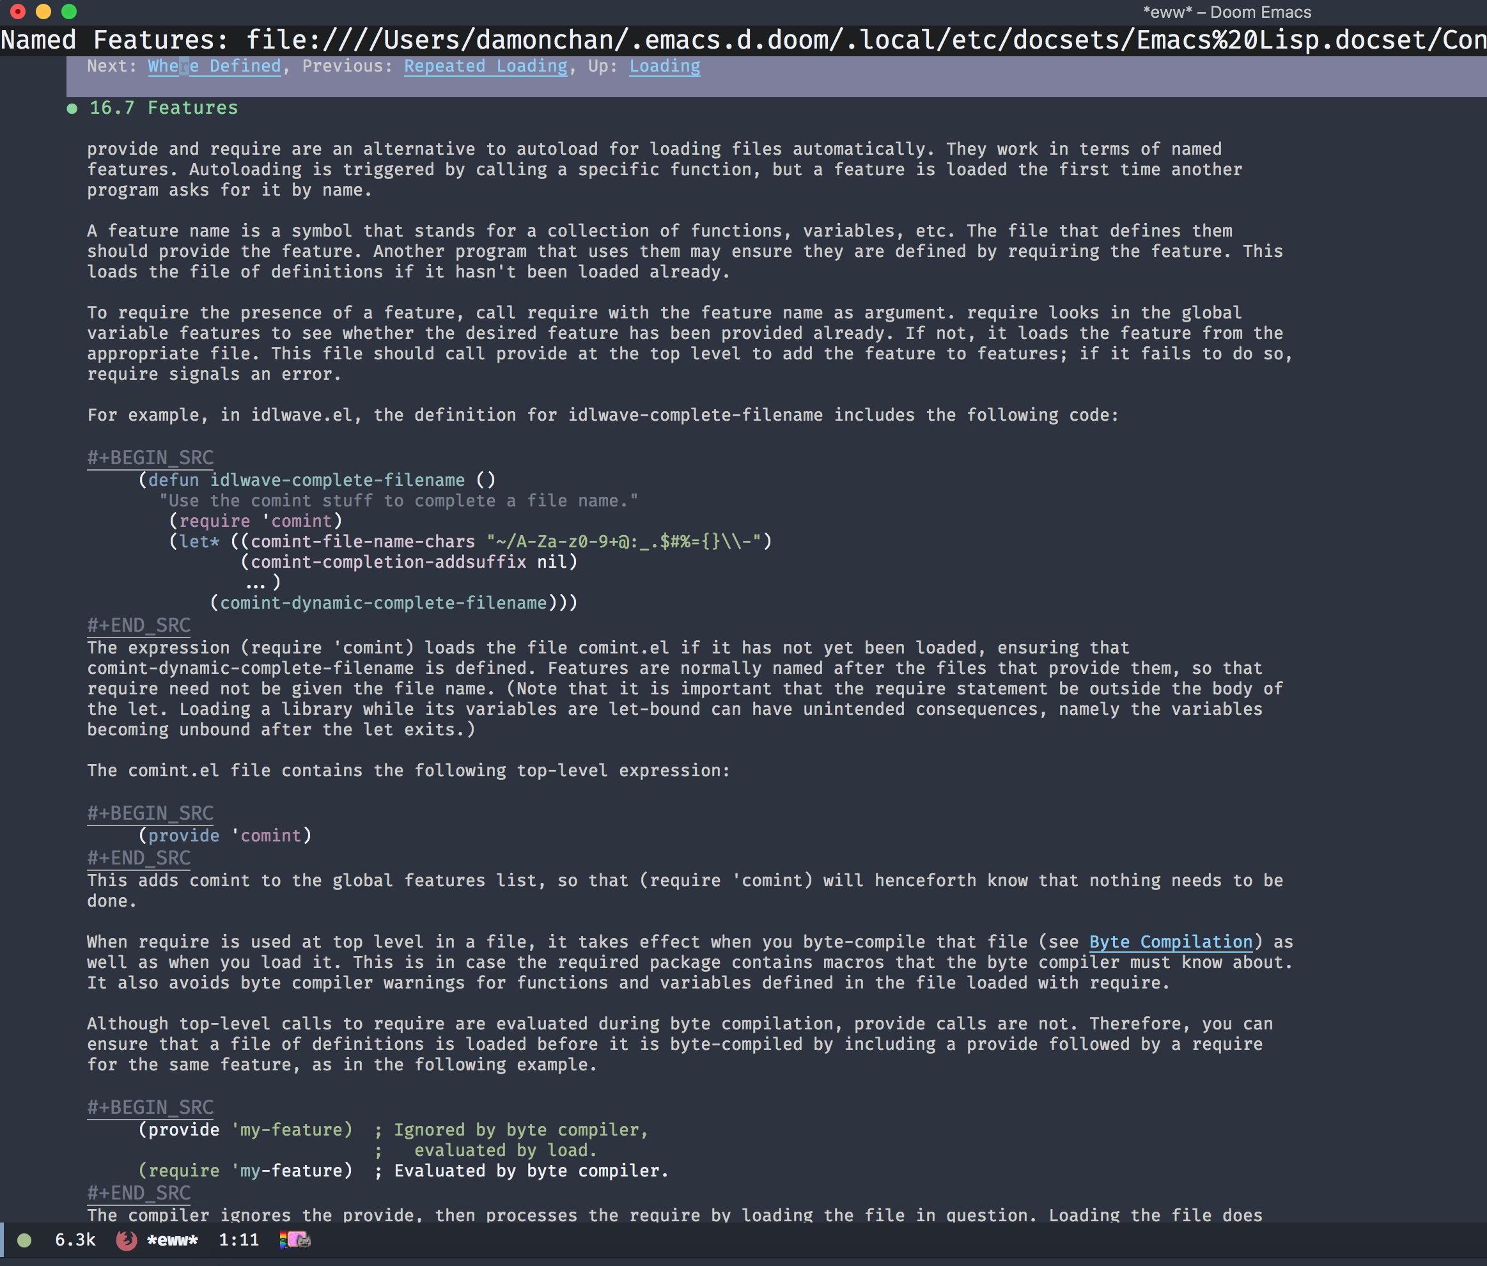Viewport: 1487px width, 1266px height.
Task: Click the 16.7 Features section heading
Action: coord(163,107)
